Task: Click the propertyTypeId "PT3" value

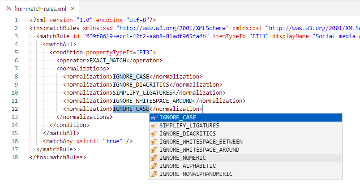Action: click(144, 52)
